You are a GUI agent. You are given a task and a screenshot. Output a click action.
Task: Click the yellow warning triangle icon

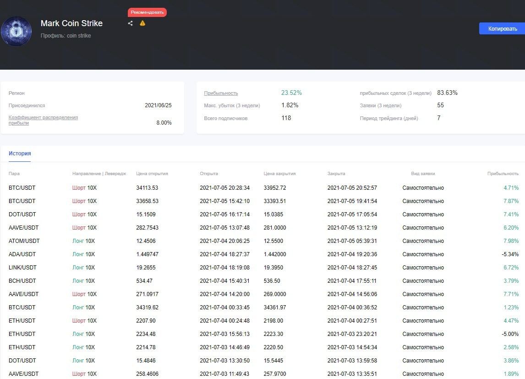coord(142,23)
